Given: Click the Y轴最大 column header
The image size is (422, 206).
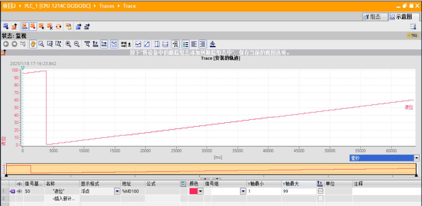Looking at the screenshot, I should [x=299, y=184].
